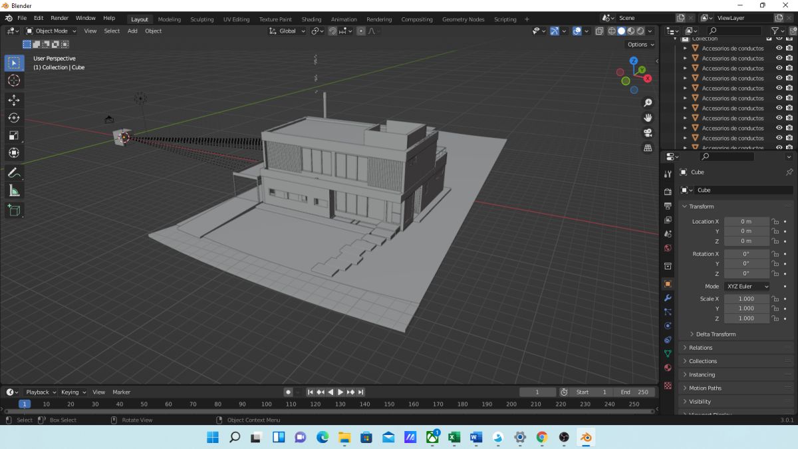Open the Object Mode dropdown
798x449 pixels.
[51, 31]
